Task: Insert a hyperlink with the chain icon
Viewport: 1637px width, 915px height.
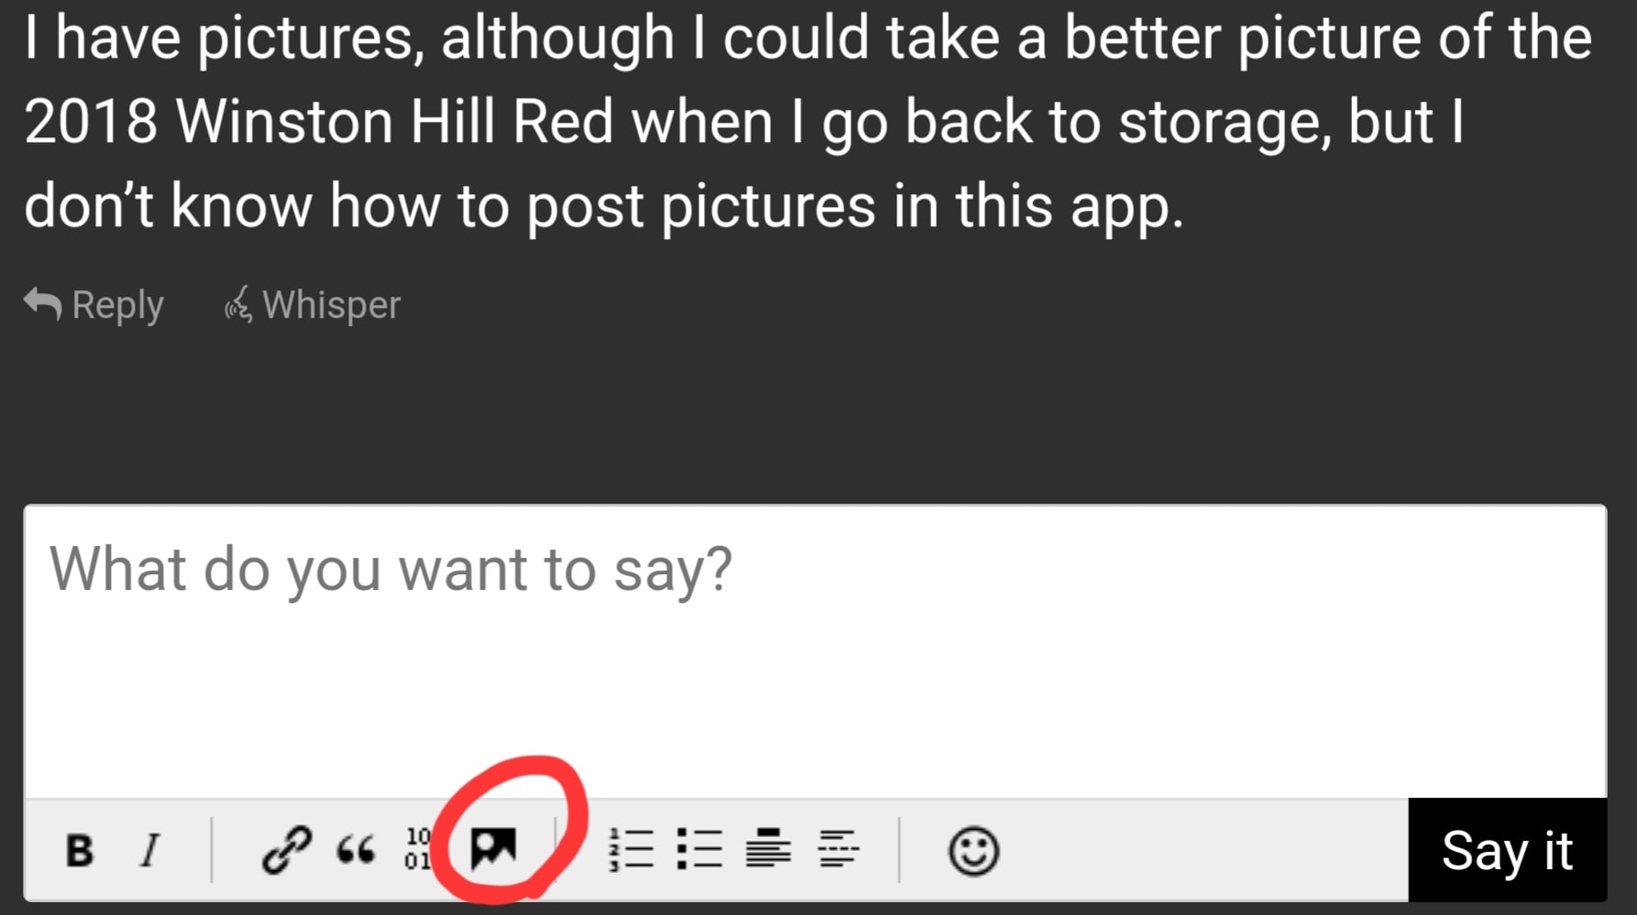Action: [287, 850]
